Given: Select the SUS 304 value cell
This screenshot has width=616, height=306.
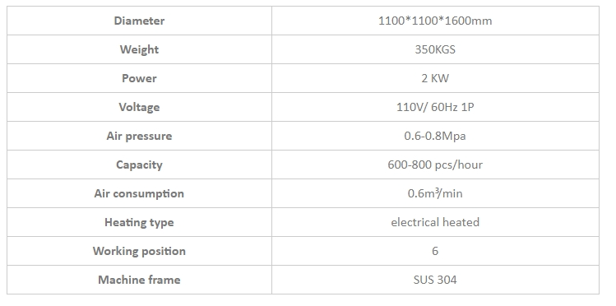Looking at the screenshot, I should click(435, 280).
